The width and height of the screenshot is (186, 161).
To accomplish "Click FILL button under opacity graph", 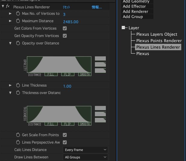I will (51, 74).
